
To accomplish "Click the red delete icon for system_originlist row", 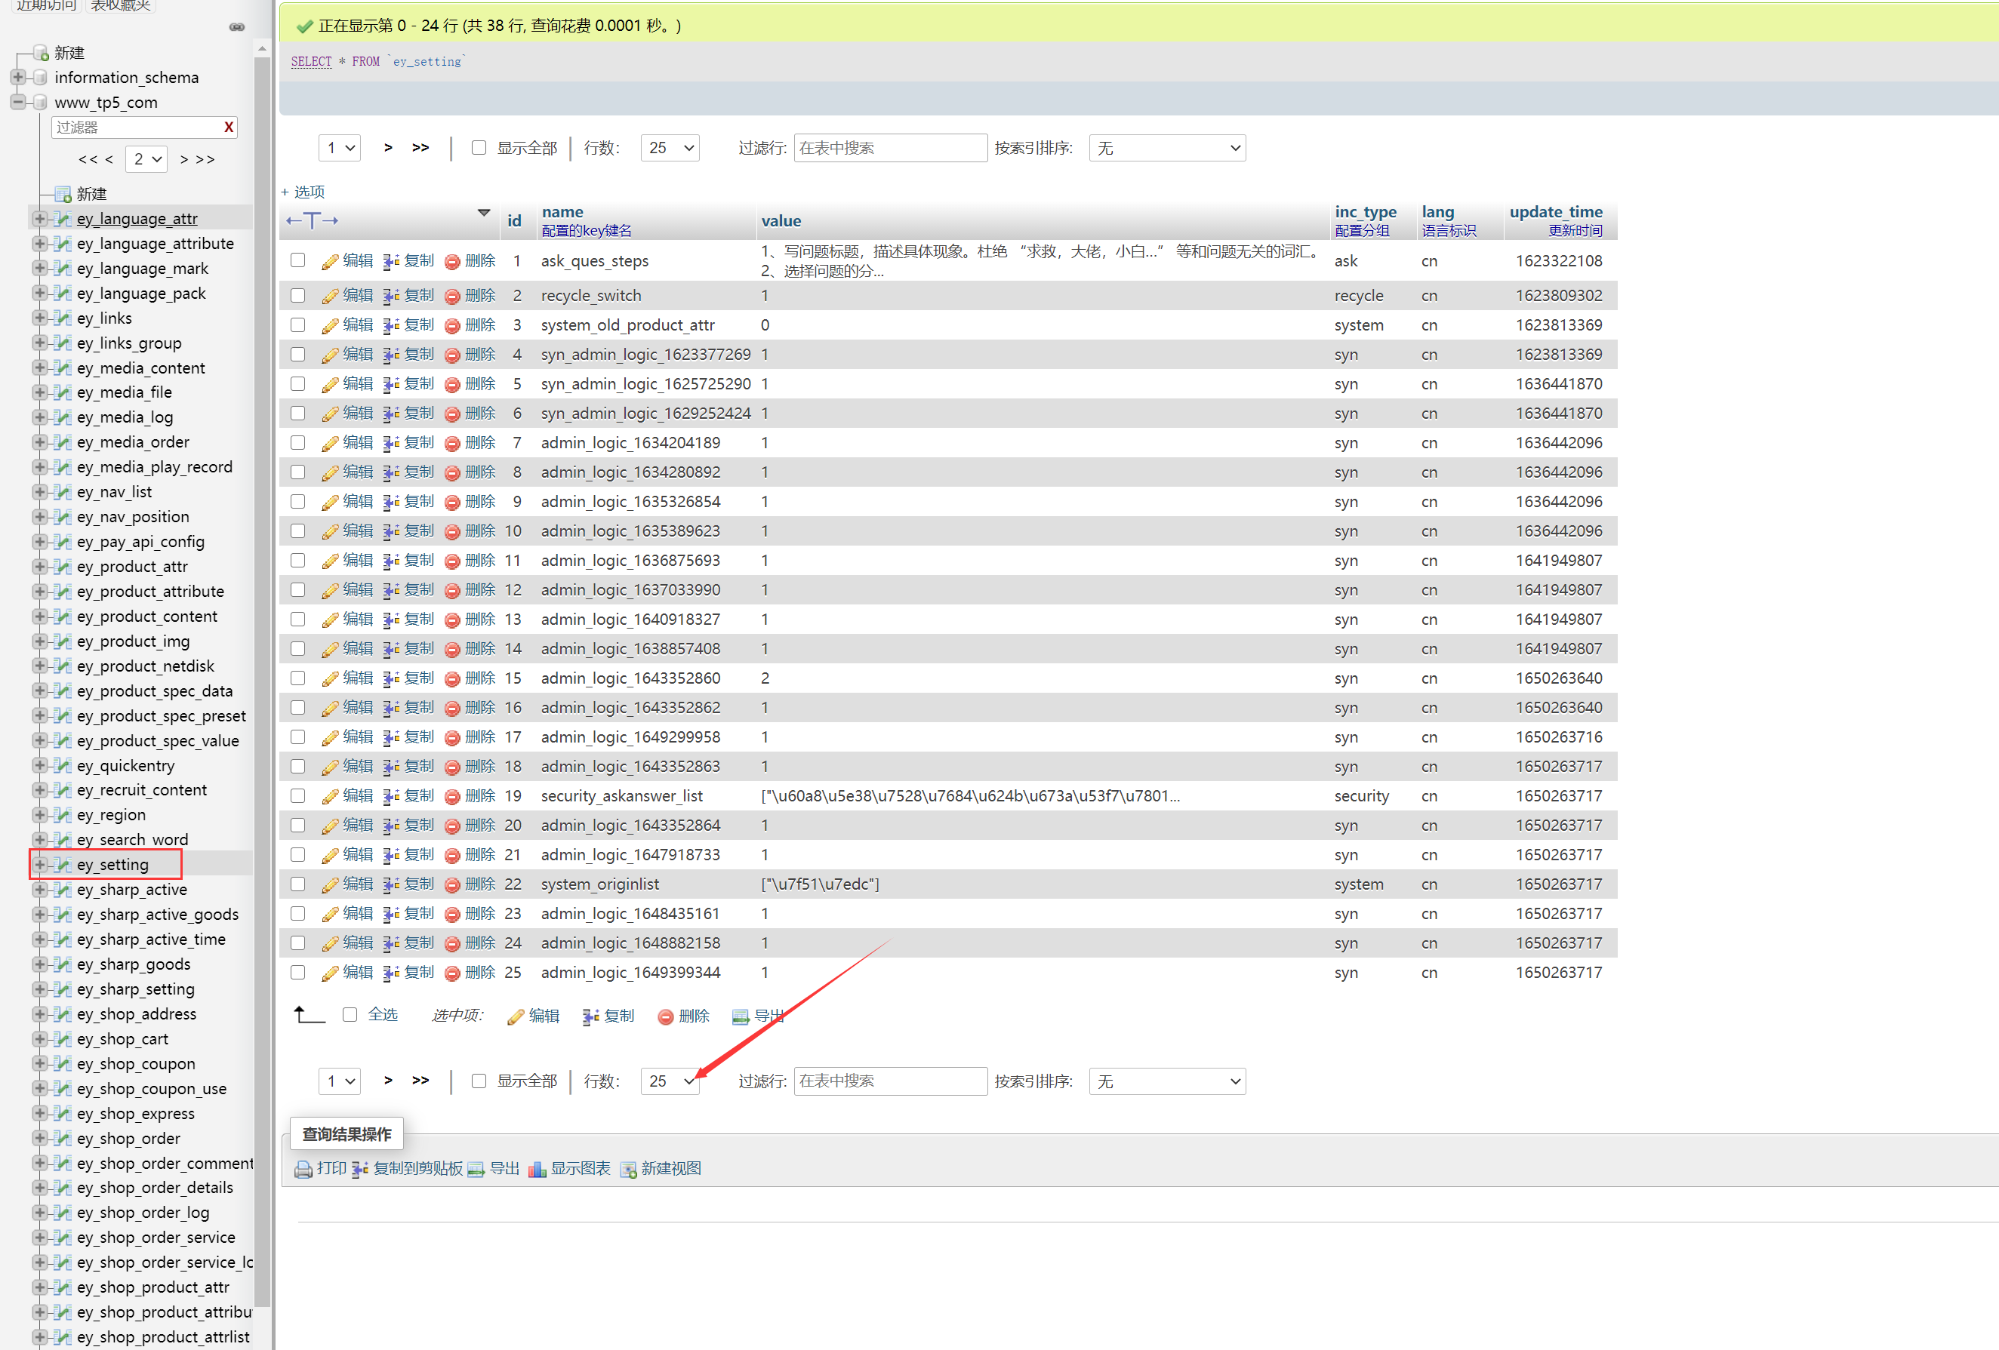I will click(x=452, y=885).
